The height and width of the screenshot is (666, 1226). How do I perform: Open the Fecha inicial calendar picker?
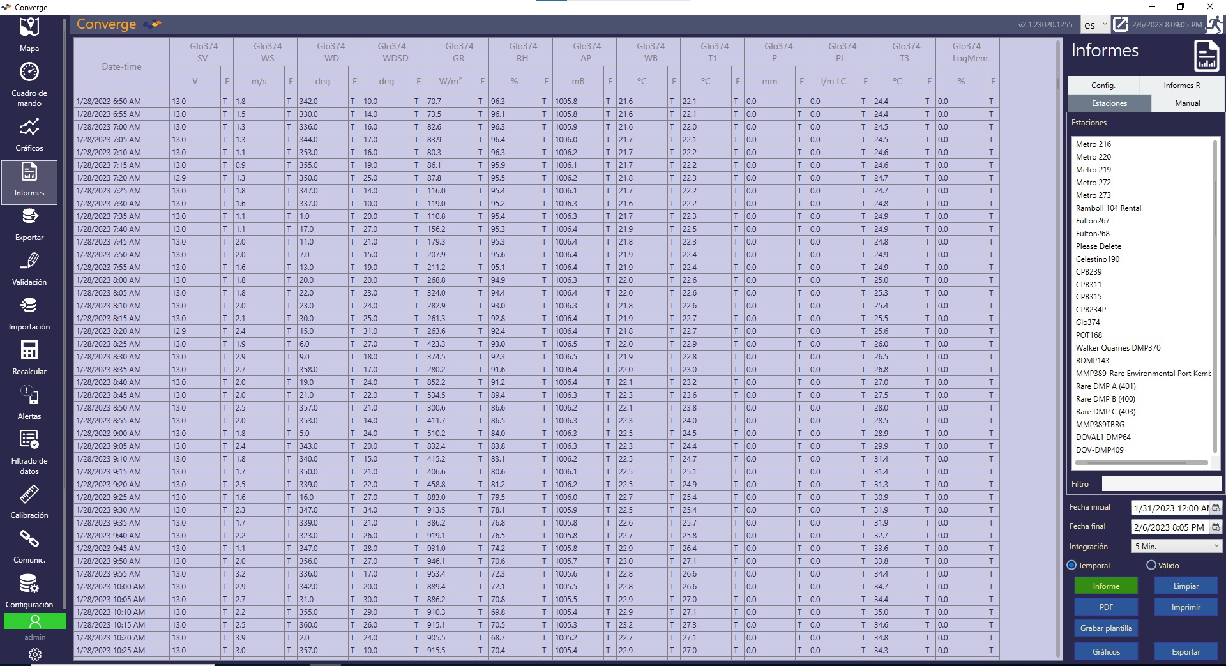pyautogui.click(x=1216, y=508)
